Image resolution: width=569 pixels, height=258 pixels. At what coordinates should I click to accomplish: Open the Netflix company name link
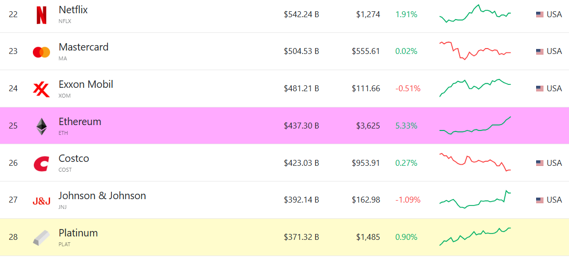(73, 10)
